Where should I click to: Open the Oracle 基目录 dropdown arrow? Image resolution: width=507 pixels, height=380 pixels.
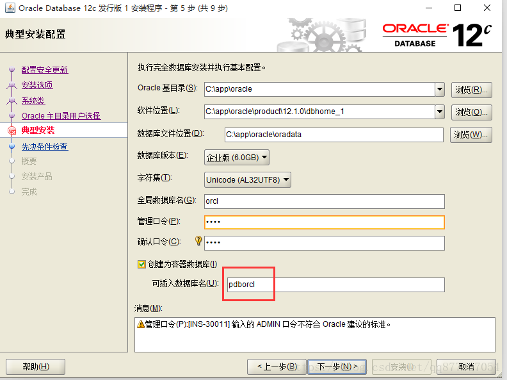coord(439,89)
